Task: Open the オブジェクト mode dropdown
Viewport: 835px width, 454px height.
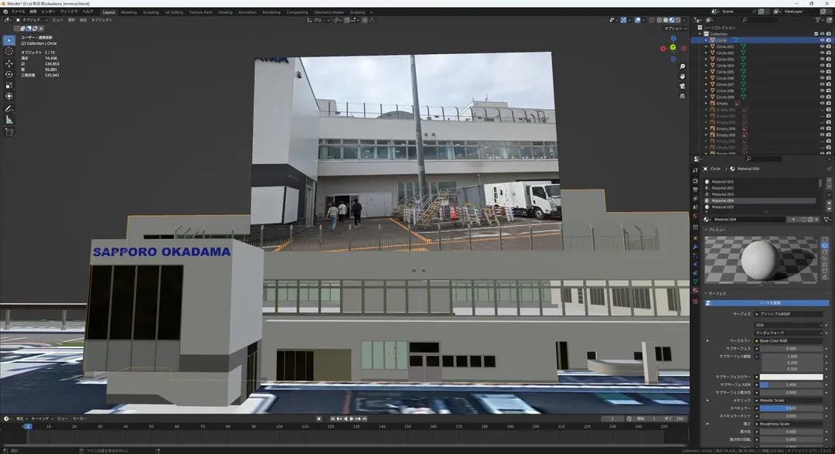Action: point(32,19)
